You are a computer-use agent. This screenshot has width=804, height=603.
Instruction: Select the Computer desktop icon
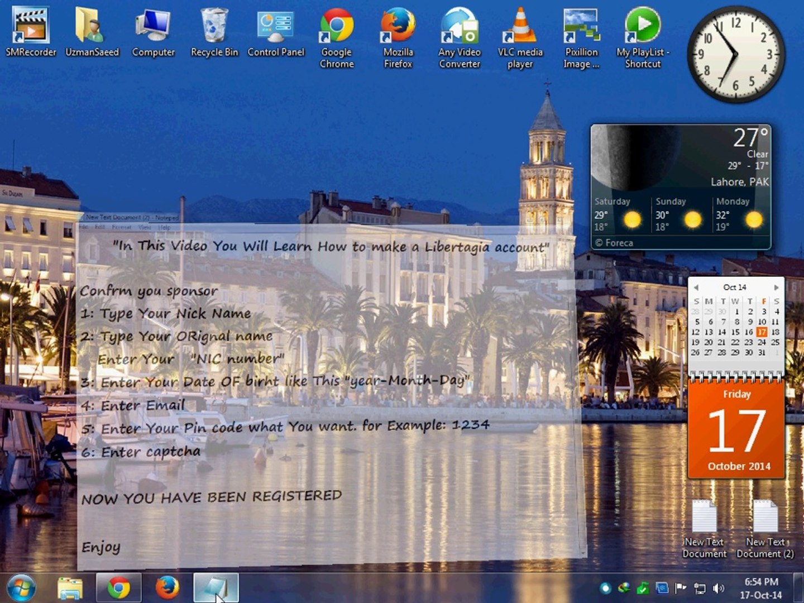153,32
